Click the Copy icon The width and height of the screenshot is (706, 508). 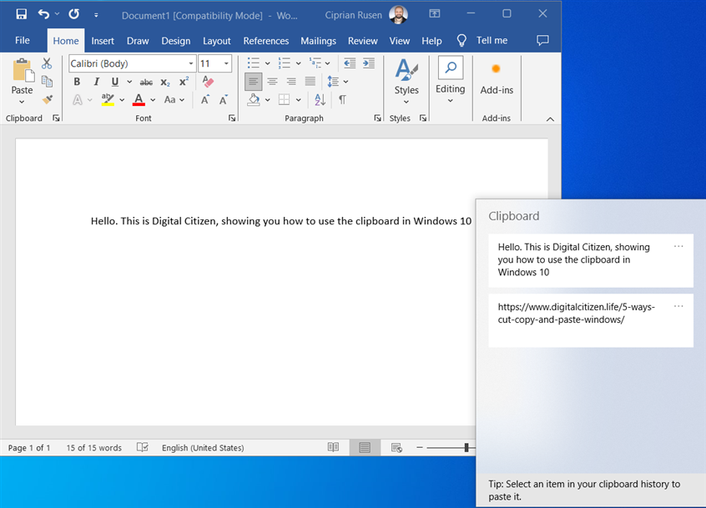(x=47, y=82)
